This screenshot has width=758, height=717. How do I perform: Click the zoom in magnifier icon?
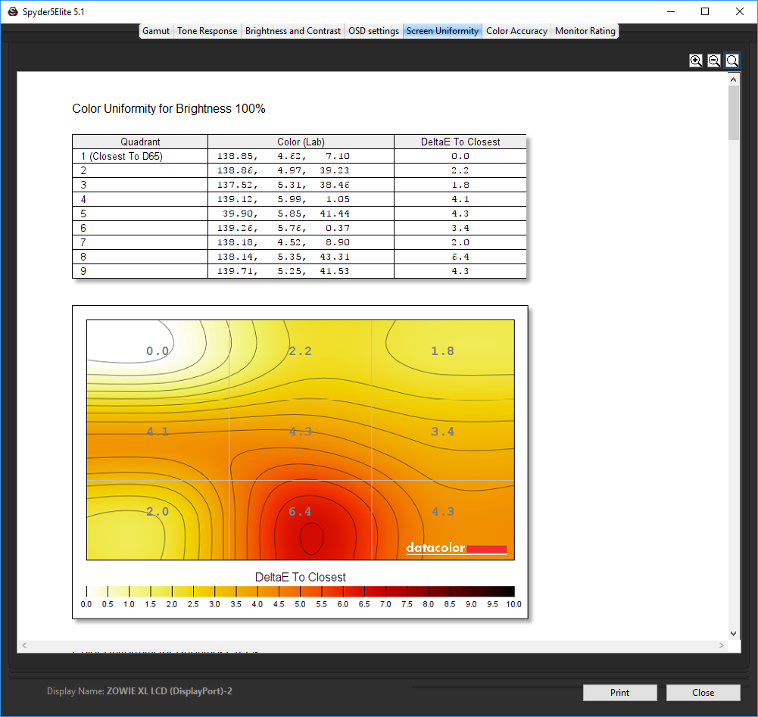[696, 61]
